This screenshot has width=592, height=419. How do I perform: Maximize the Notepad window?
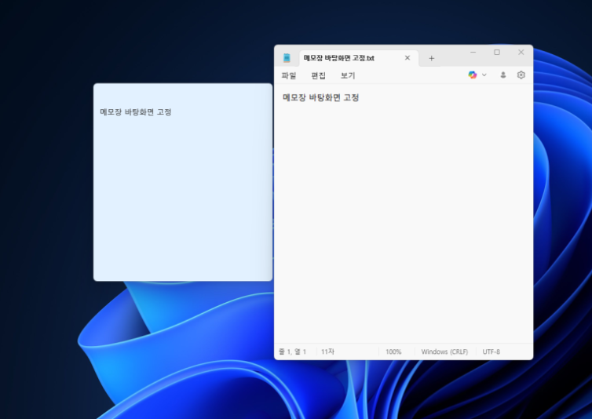[x=497, y=52]
